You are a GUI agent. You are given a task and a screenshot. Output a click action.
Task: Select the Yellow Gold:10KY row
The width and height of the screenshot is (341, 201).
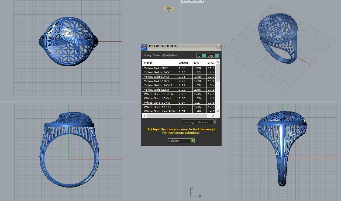coord(179,72)
